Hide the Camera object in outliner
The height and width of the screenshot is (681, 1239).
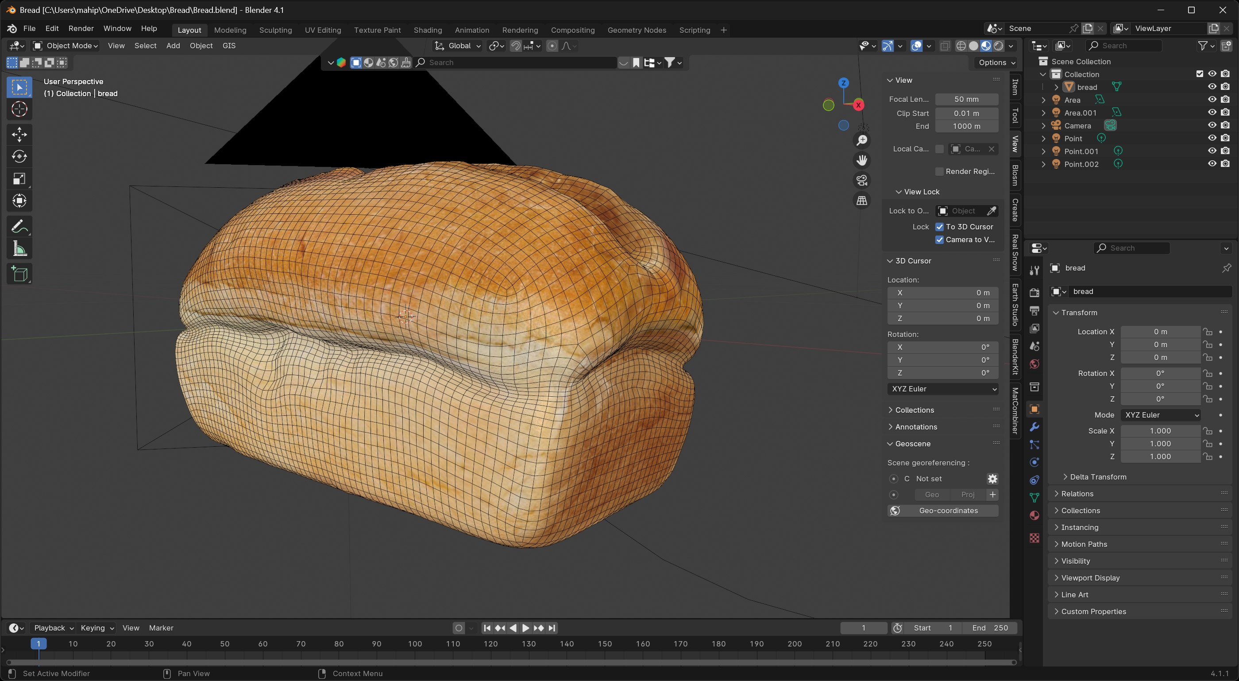coord(1212,125)
